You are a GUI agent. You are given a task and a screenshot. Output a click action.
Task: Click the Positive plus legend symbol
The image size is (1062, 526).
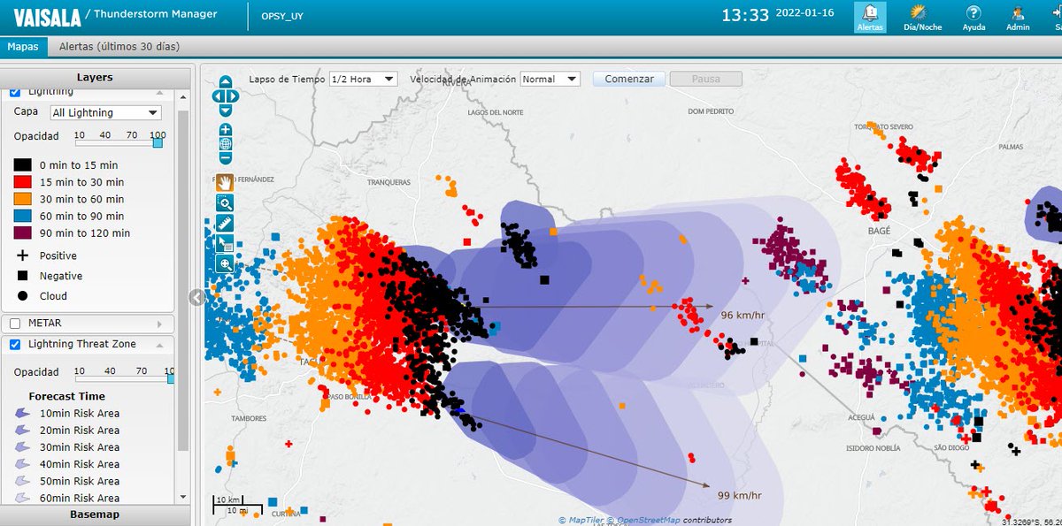click(x=22, y=255)
